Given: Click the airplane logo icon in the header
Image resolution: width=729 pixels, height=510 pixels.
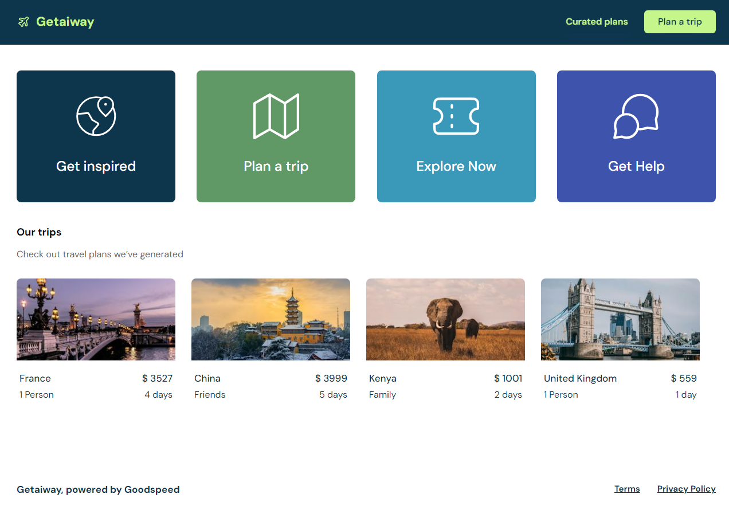Looking at the screenshot, I should coord(23,22).
